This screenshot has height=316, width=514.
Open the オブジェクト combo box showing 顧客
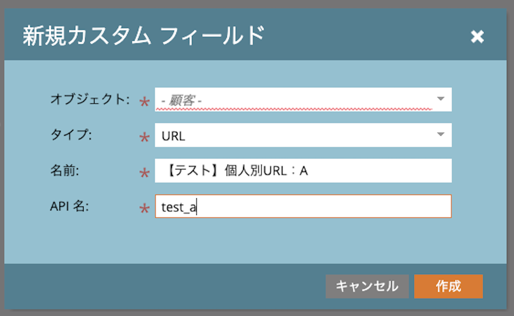(295, 100)
